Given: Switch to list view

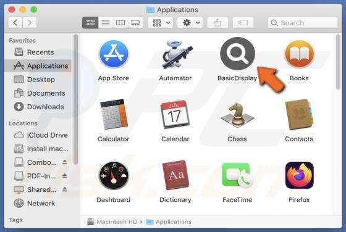Looking at the screenshot, I should [106, 23].
